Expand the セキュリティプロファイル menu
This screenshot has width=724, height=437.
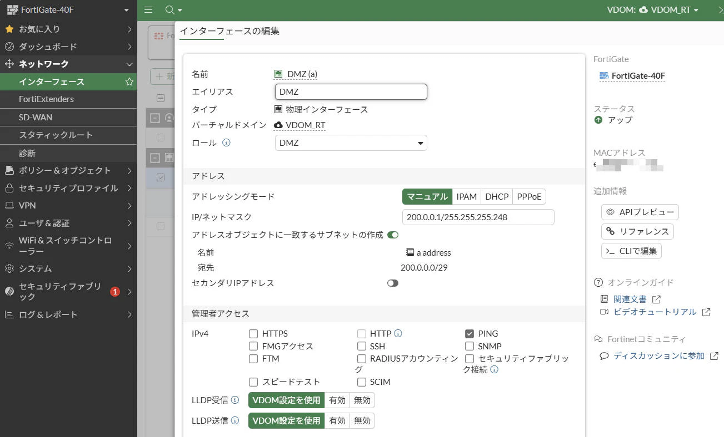click(x=68, y=188)
